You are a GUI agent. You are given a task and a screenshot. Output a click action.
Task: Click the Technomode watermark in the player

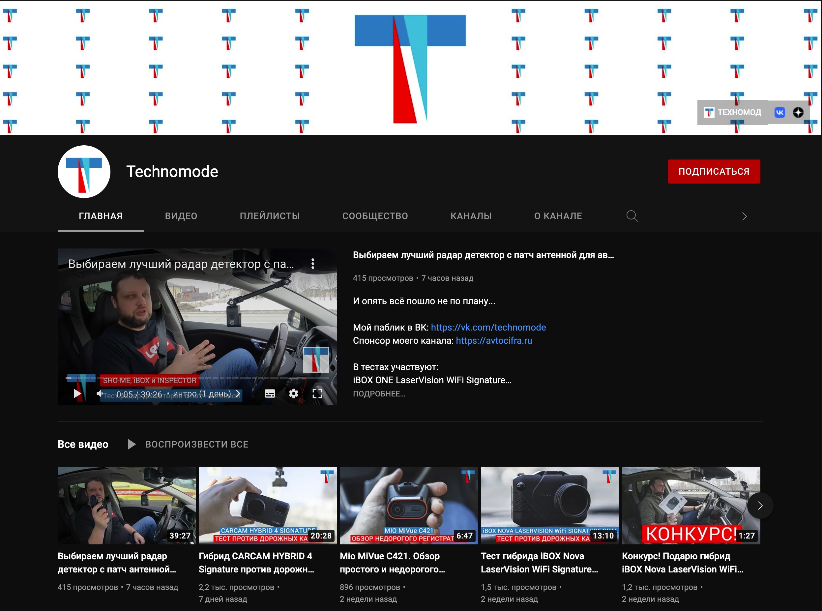coord(316,360)
